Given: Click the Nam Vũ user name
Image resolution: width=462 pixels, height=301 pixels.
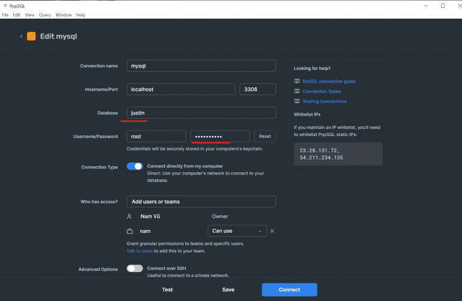Looking at the screenshot, I should click(x=150, y=216).
